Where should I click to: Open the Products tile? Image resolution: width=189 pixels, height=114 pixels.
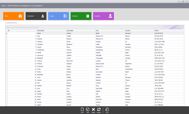(x=81, y=16)
